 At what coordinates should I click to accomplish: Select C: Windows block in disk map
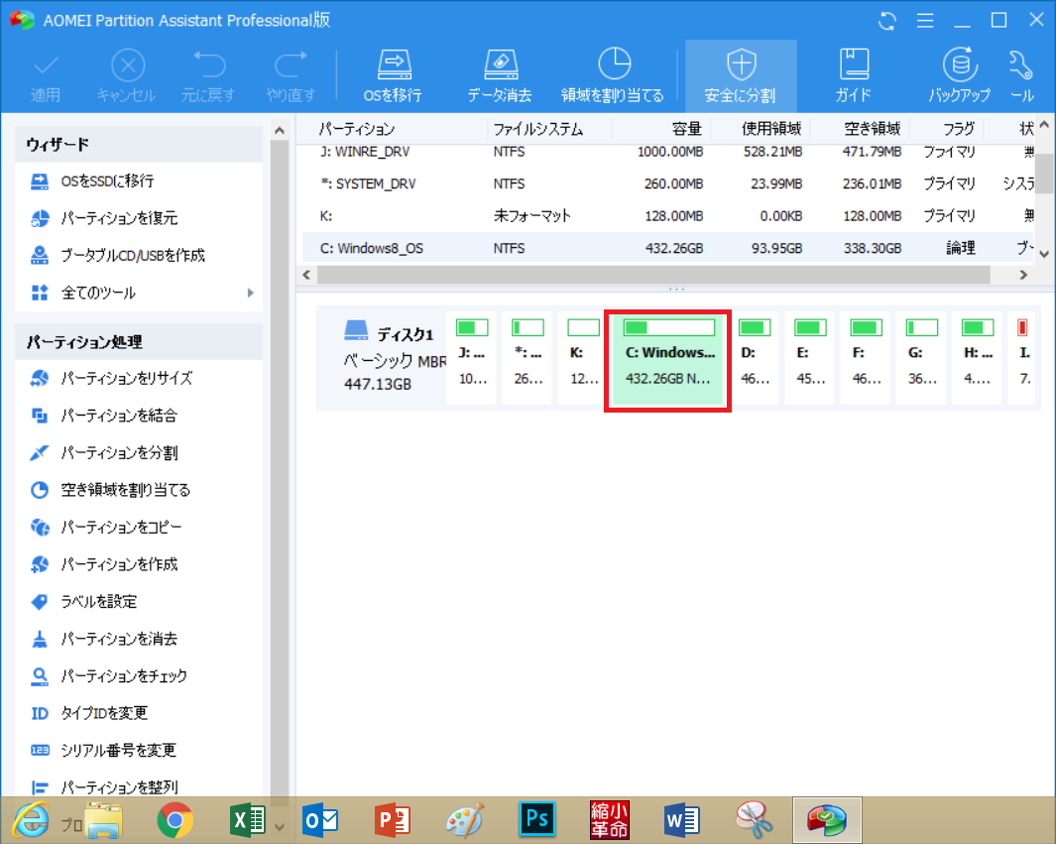(668, 360)
